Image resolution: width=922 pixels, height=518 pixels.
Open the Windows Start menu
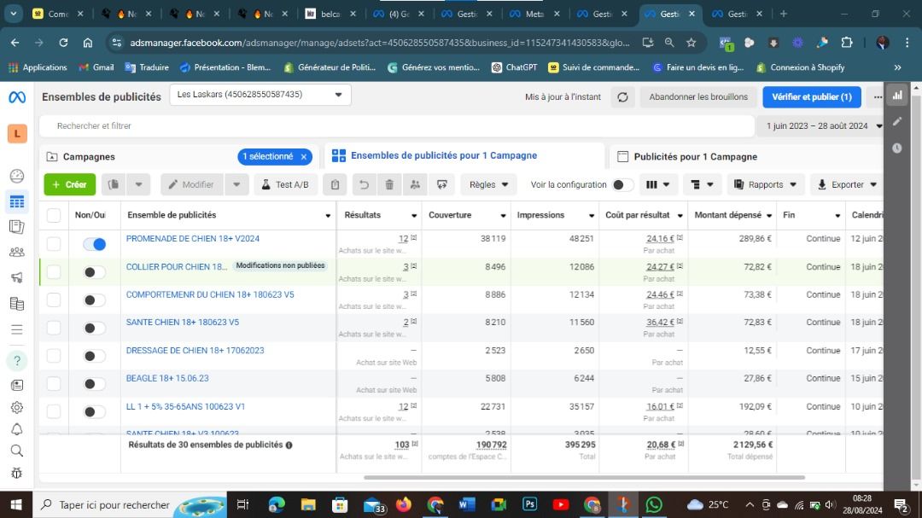(x=16, y=504)
